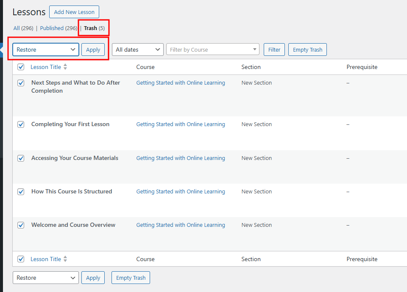Open the All dates filter dropdown
The width and height of the screenshot is (407, 292).
[x=137, y=50]
